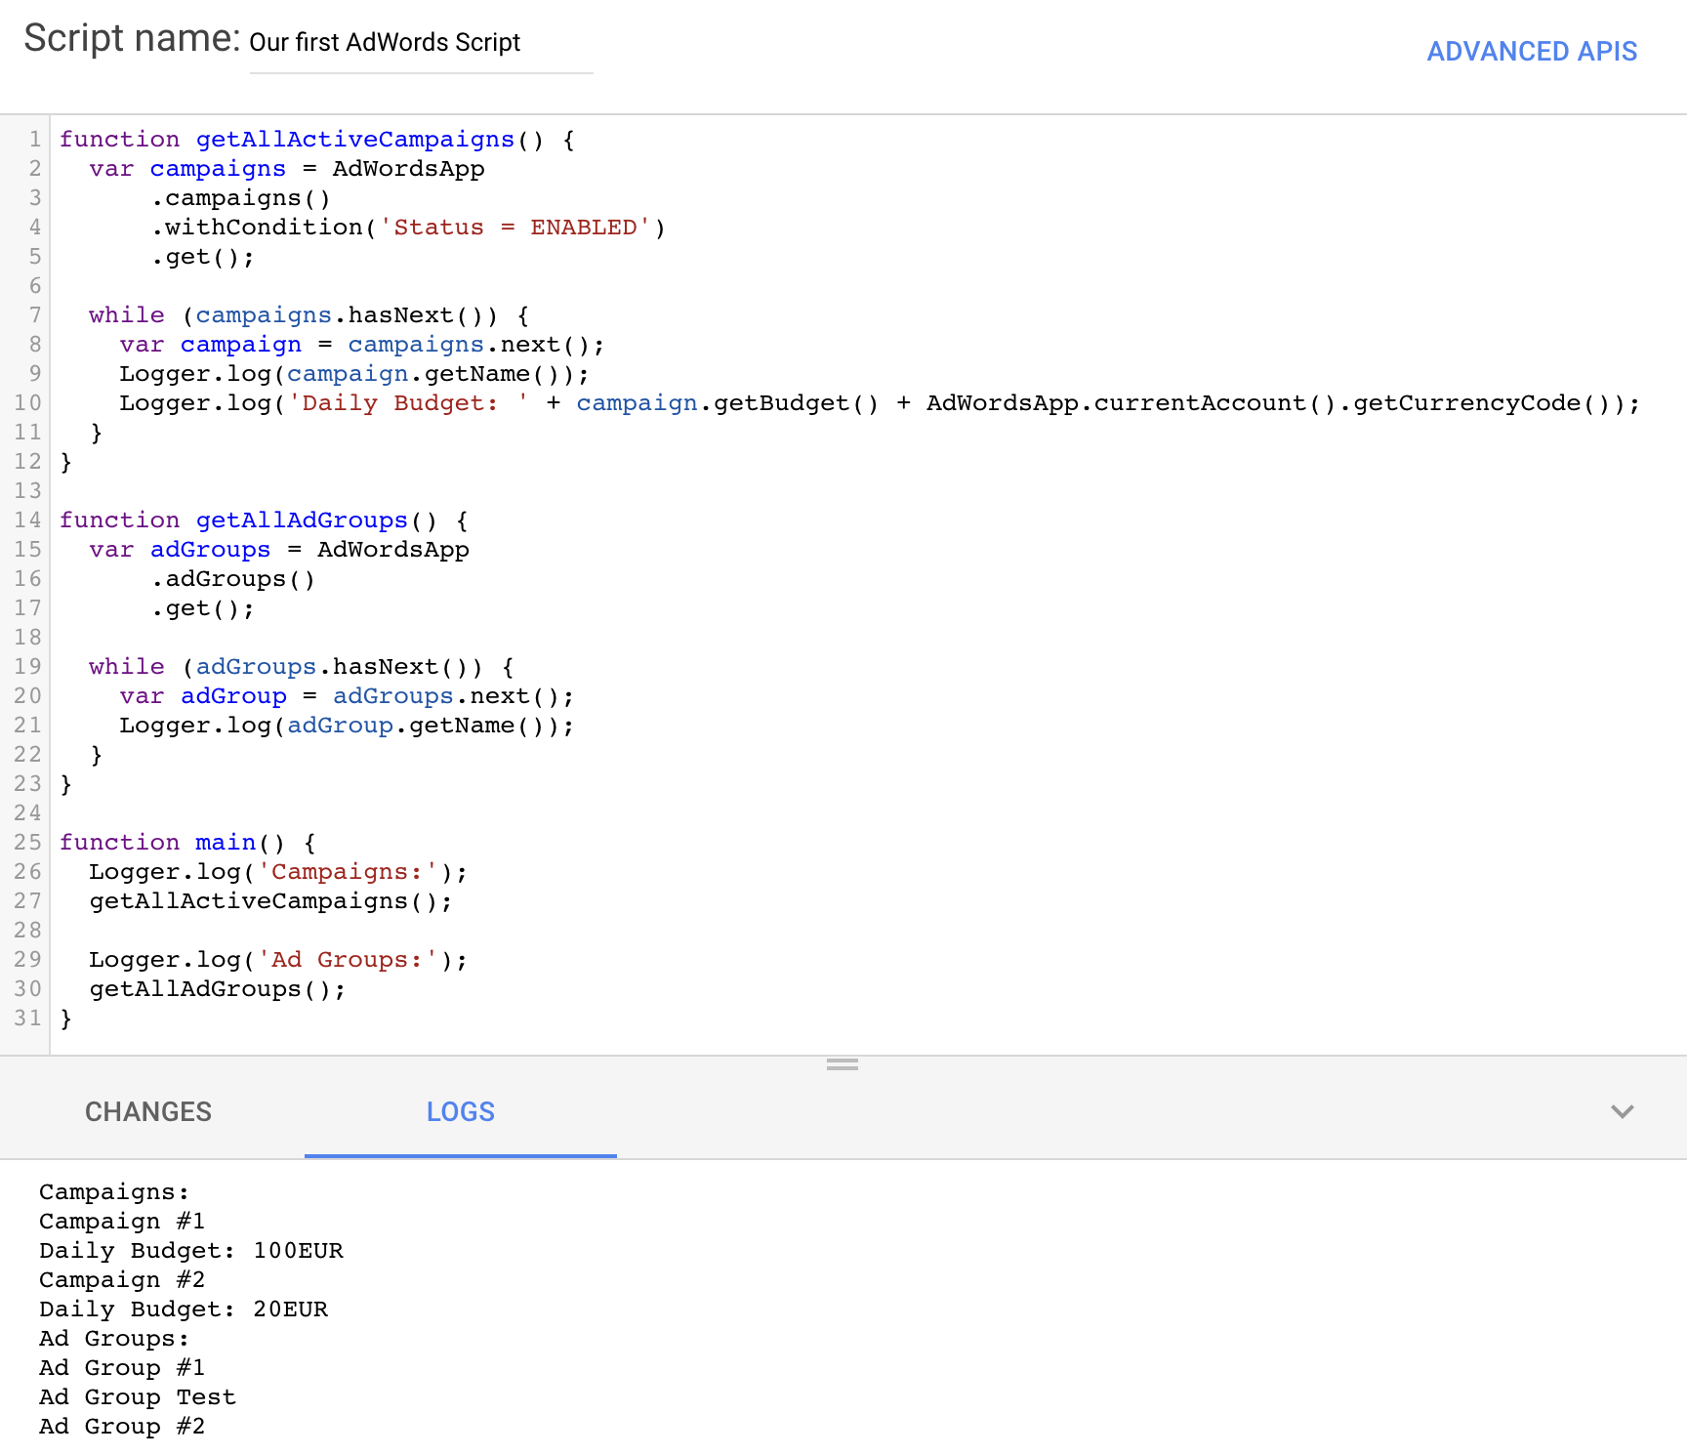Click the 'Ad Group Test' log entry
The height and width of the screenshot is (1455, 1687).
tap(138, 1397)
